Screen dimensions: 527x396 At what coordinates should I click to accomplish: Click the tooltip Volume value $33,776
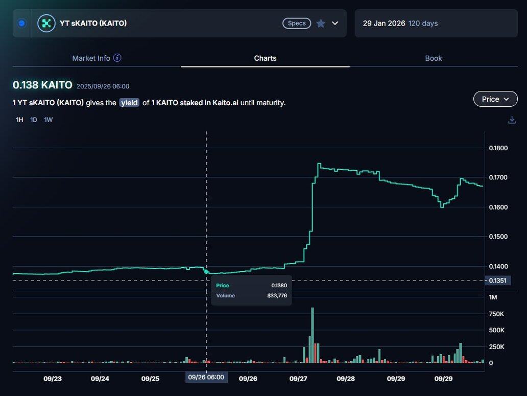[x=277, y=295]
